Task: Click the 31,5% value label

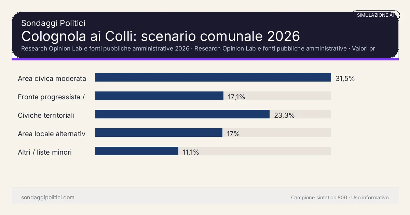Action: pyautogui.click(x=345, y=78)
